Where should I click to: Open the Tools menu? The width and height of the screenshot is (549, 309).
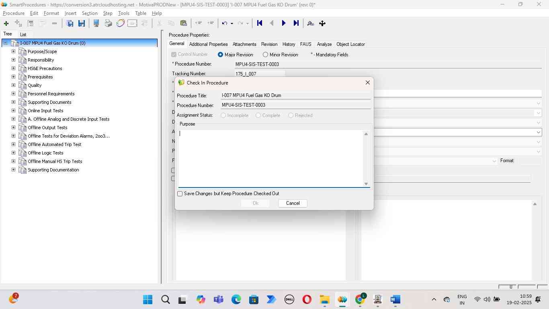[123, 13]
